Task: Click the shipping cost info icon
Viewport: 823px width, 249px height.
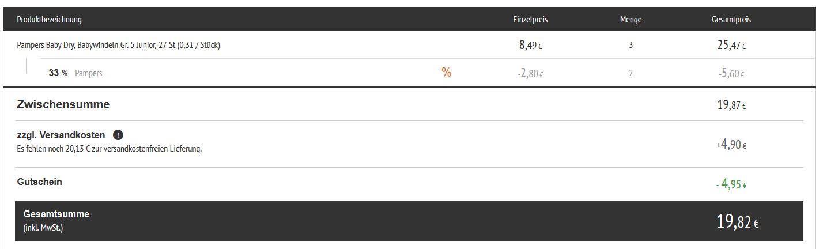Action: [118, 135]
